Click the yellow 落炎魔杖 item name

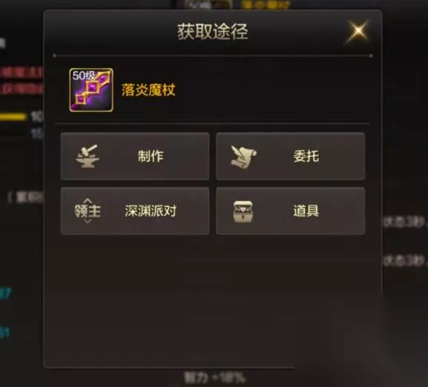tap(148, 90)
